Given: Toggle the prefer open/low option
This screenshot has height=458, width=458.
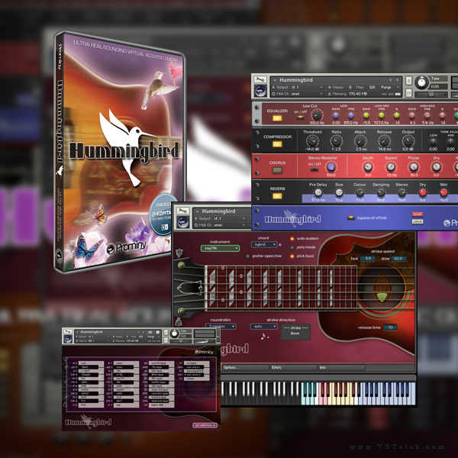Looking at the screenshot, I should coord(247,256).
